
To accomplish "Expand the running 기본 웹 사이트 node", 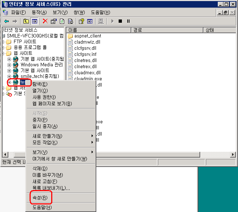I will 9,71.
